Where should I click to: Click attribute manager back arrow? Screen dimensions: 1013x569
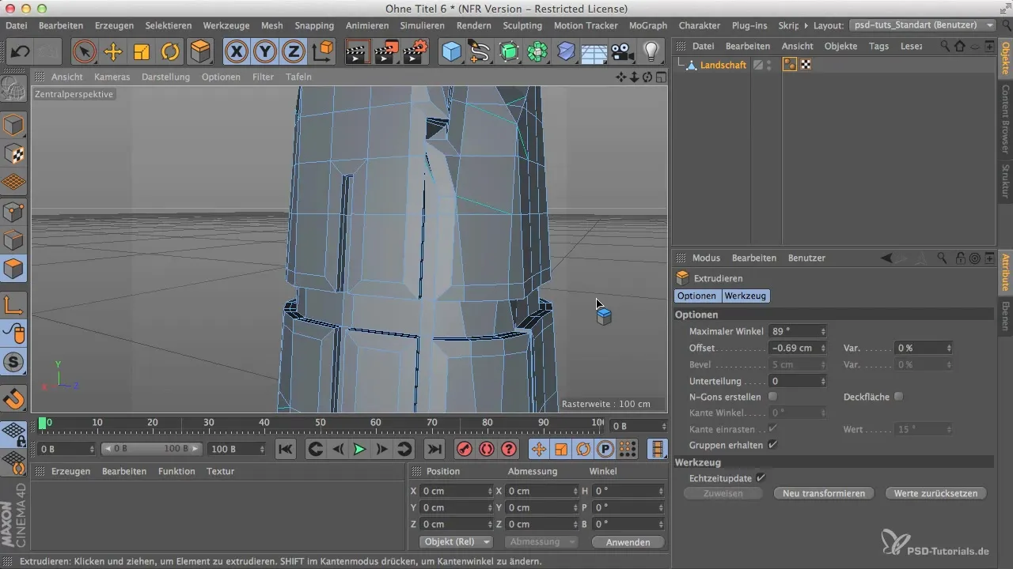point(886,258)
